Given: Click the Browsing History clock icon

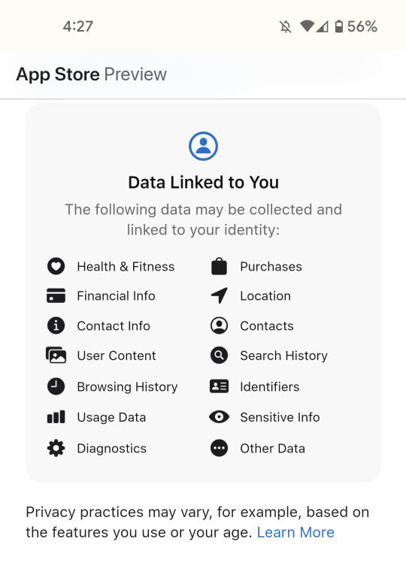Looking at the screenshot, I should [x=56, y=386].
